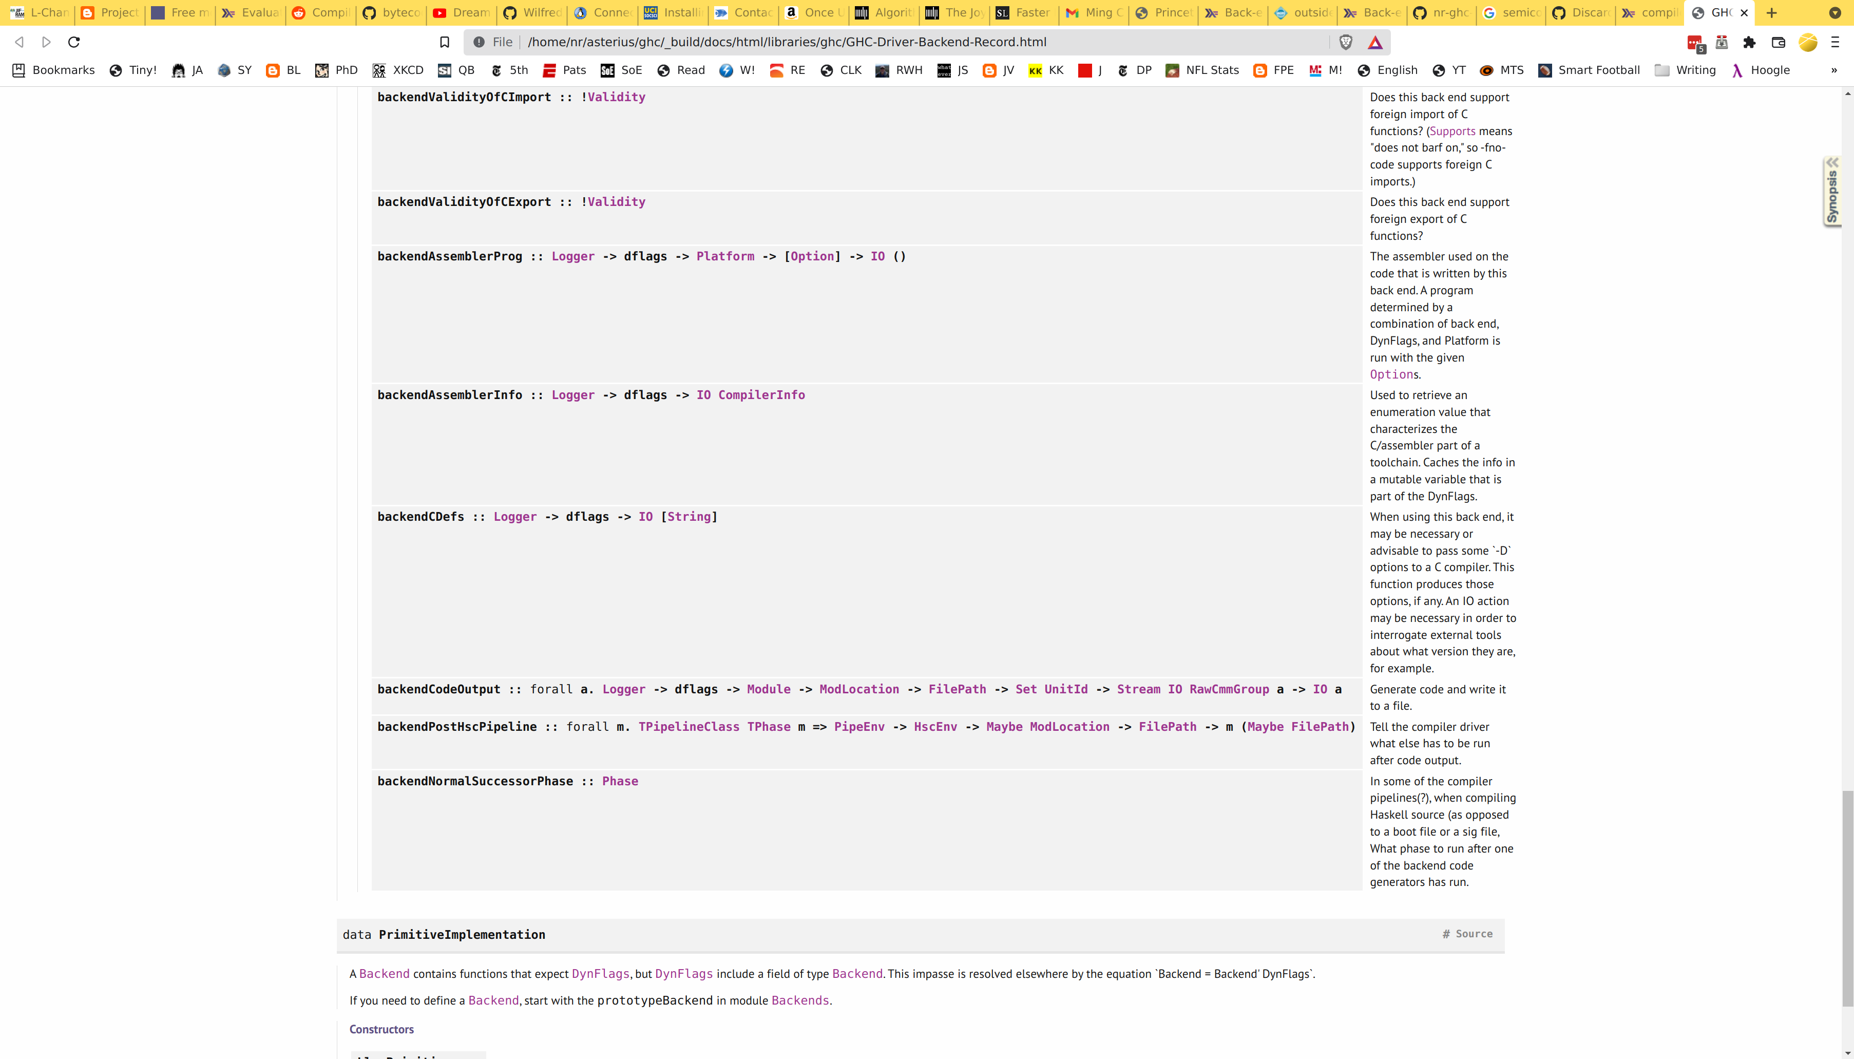Follow Validity link in backendValidityOfCImport
The image size is (1854, 1059).
coord(617,97)
